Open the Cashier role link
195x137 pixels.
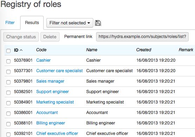[43, 60]
